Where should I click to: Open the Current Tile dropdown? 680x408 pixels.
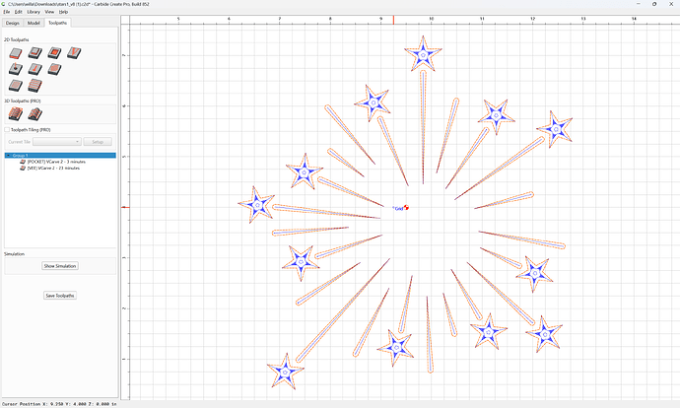[57, 142]
